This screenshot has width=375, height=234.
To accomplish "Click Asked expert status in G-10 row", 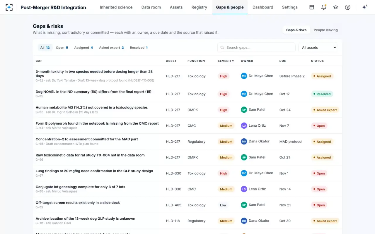I will point(325,221).
